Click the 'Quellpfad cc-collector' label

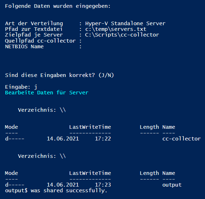tap(40, 41)
